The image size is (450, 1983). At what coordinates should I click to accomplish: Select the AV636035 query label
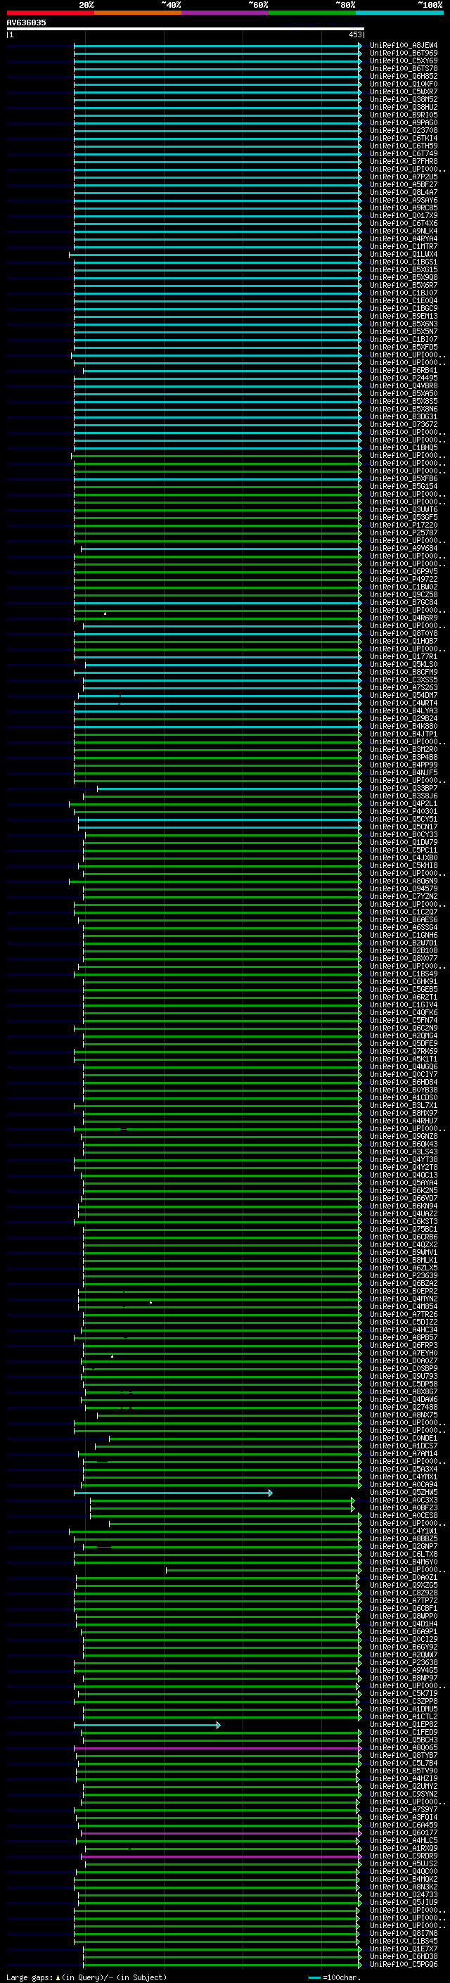(26, 23)
